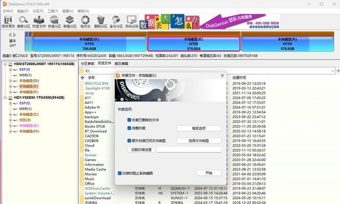Open the 搜索分区 magnifier tool
340x204 pixels.
pos(23,21)
